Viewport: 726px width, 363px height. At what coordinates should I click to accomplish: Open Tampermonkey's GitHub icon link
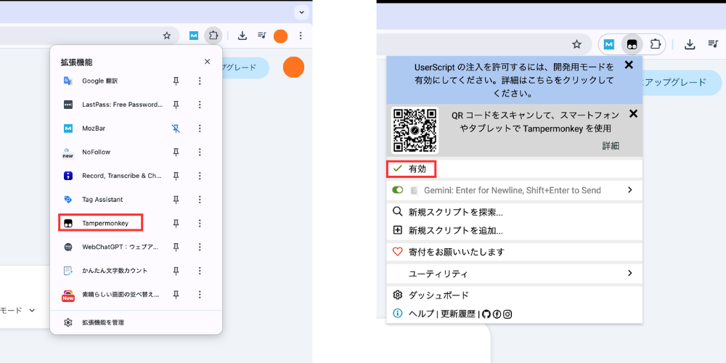(486, 314)
